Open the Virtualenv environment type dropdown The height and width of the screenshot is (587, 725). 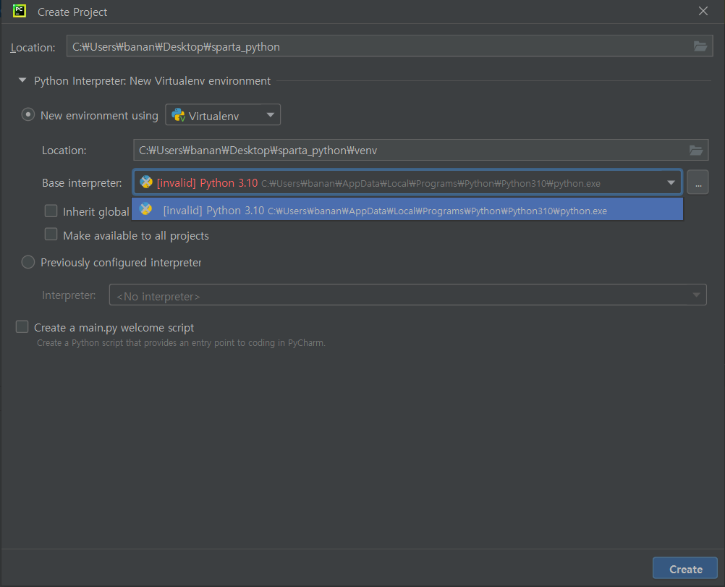click(223, 114)
